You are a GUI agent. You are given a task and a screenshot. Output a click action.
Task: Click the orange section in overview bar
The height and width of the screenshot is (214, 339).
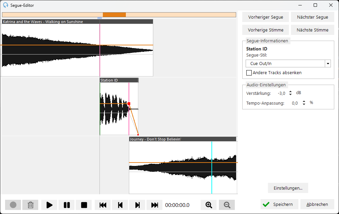[x=114, y=15]
